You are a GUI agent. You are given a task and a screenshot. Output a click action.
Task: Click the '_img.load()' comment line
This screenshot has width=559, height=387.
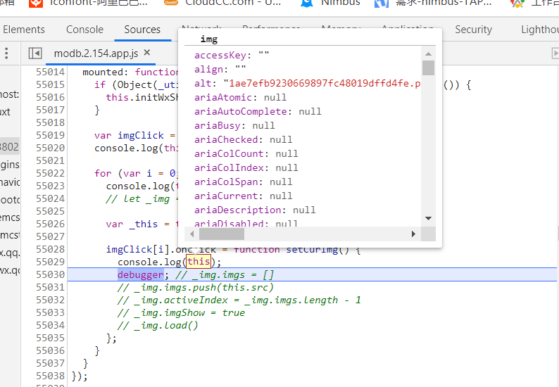[x=158, y=325]
